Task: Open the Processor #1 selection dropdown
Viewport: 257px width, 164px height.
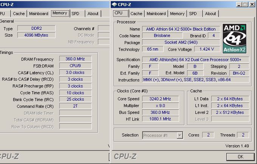Action: pos(163,135)
